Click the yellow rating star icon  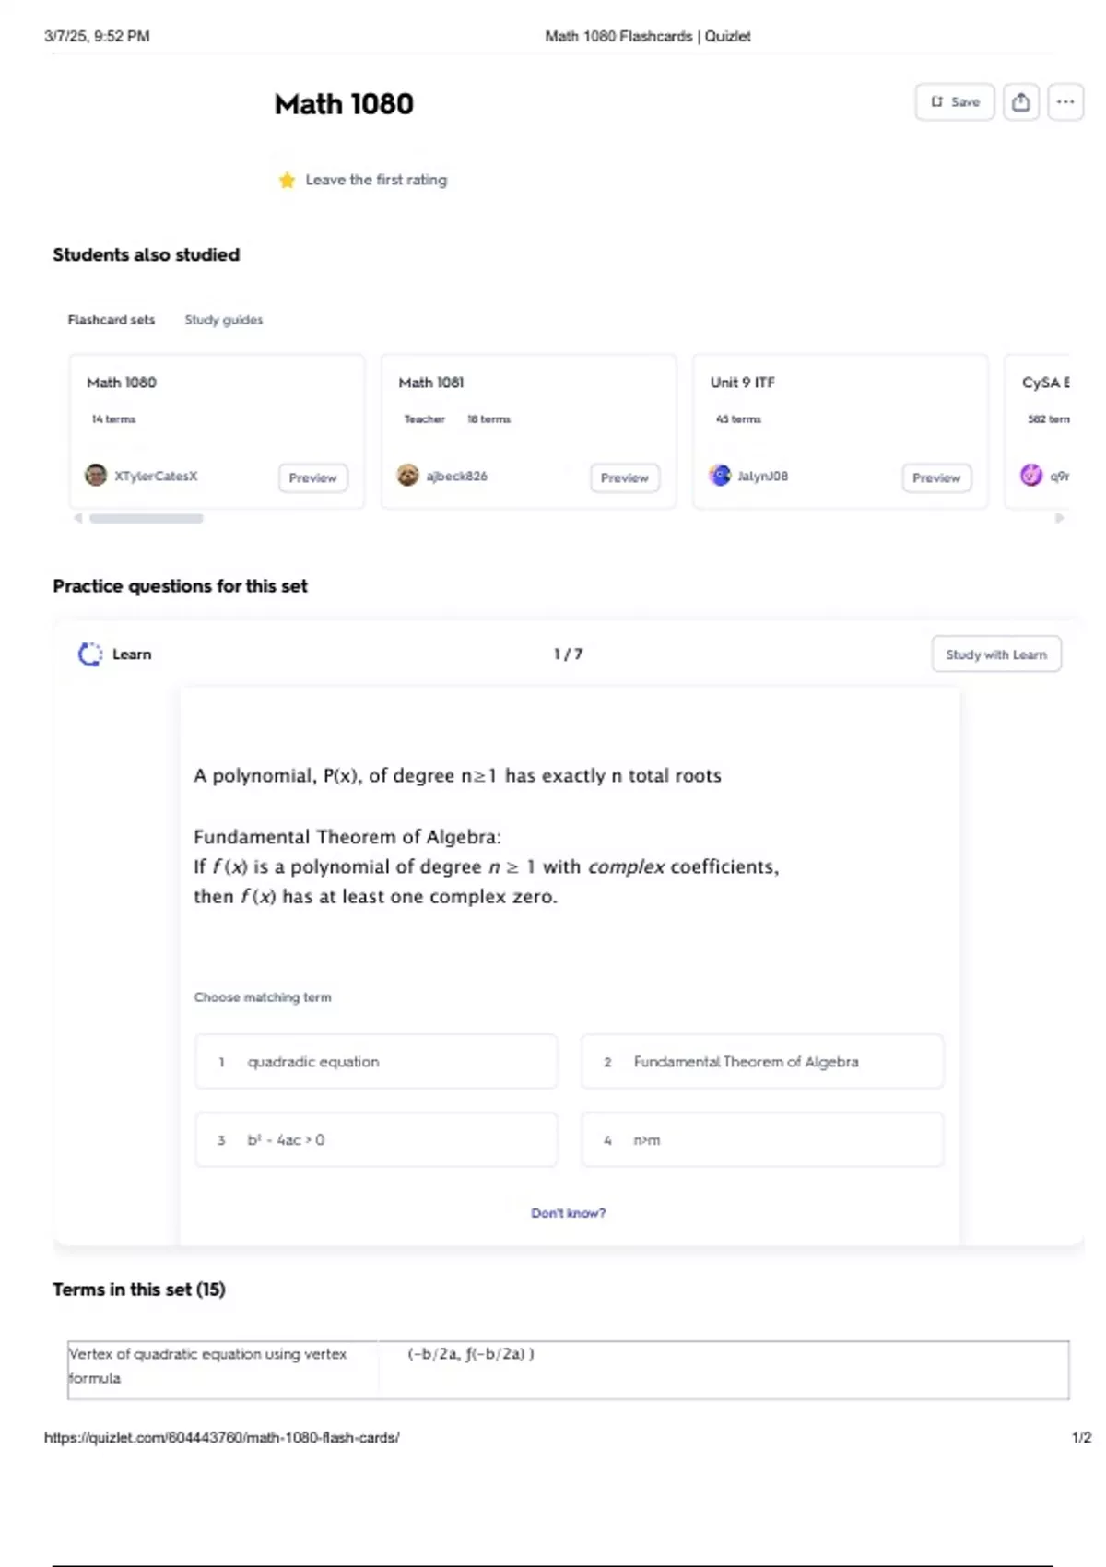(287, 180)
